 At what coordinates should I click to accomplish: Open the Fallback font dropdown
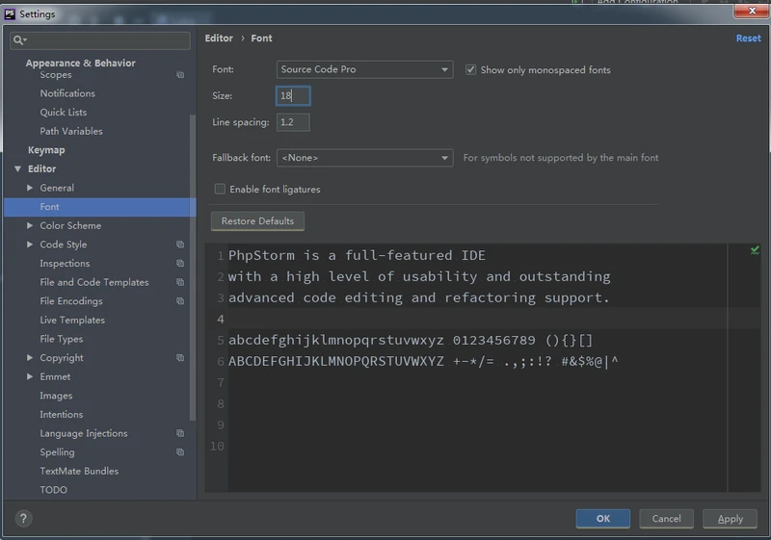364,157
